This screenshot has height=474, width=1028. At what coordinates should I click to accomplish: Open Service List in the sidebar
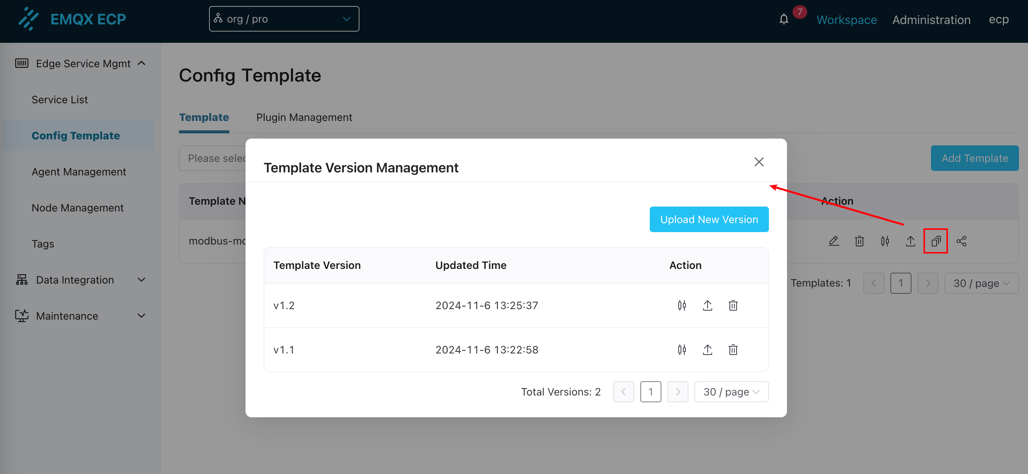pos(59,99)
